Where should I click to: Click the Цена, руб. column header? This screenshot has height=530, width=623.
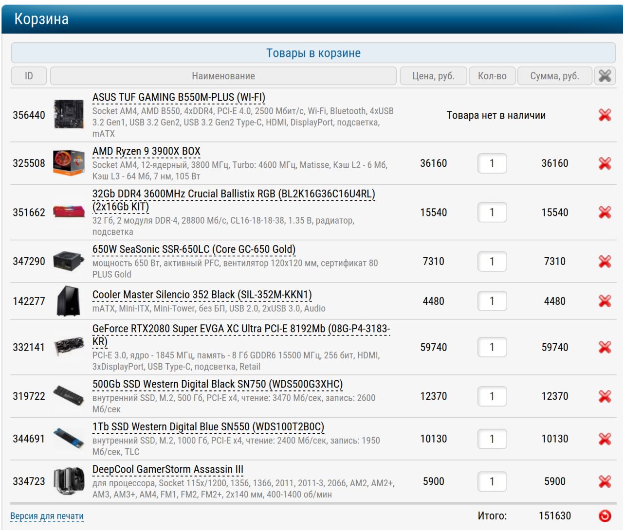(x=433, y=76)
